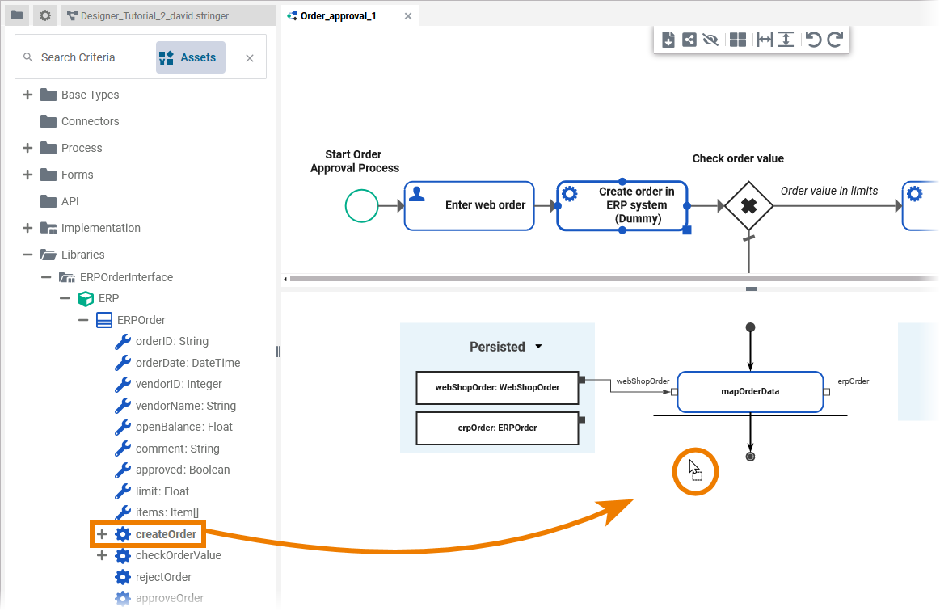Click the Order value in limits label
940x611 pixels.
click(x=829, y=191)
